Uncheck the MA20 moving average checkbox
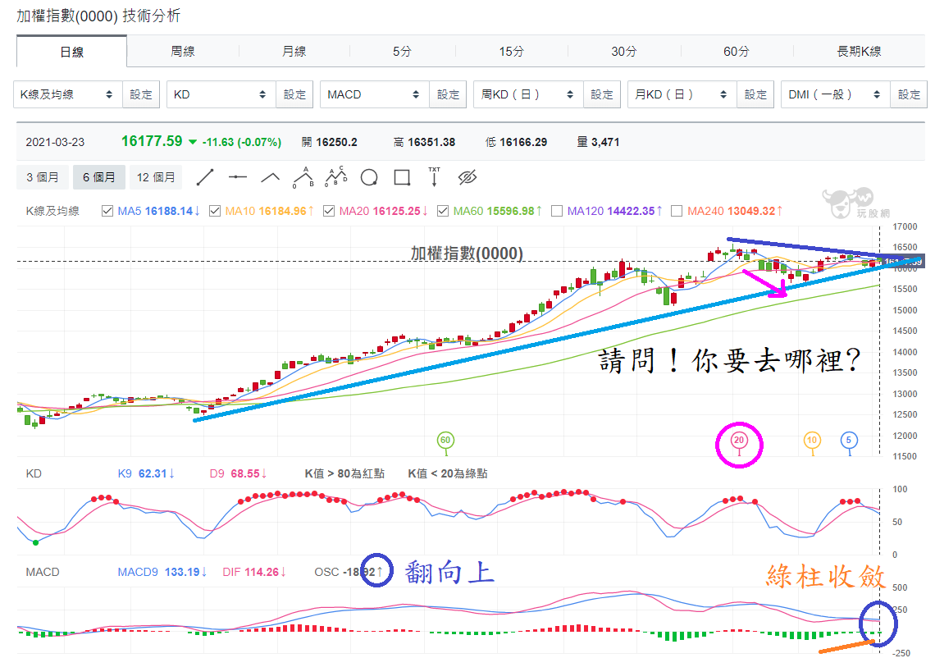Viewport: 935px width, 658px height. tap(329, 211)
